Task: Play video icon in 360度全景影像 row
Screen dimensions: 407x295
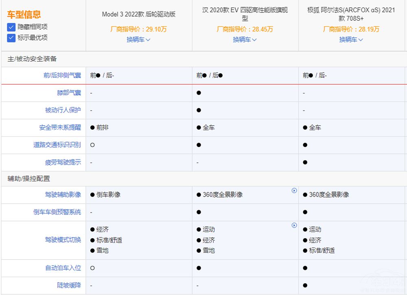Action: pos(294,191)
